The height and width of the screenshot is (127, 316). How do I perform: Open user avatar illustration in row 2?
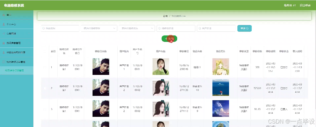click(x=161, y=88)
